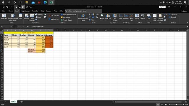Insert a Table from the Tables group
The width and height of the screenshot is (189, 106).
(x=20, y=16)
